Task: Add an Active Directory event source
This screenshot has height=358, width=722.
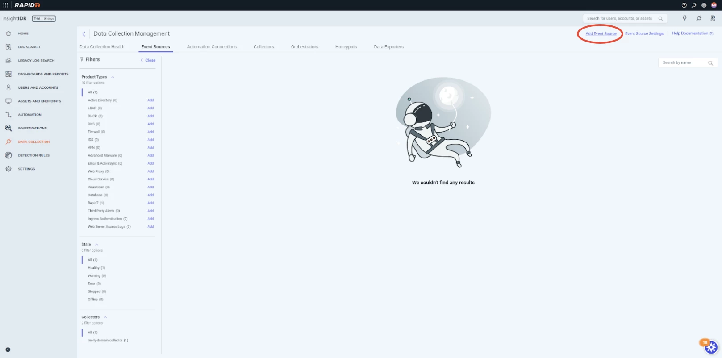Action: [150, 100]
